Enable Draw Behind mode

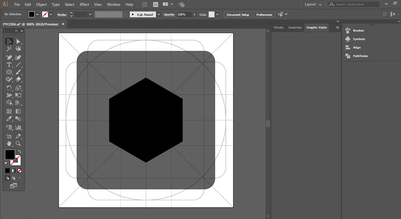click(x=13, y=178)
